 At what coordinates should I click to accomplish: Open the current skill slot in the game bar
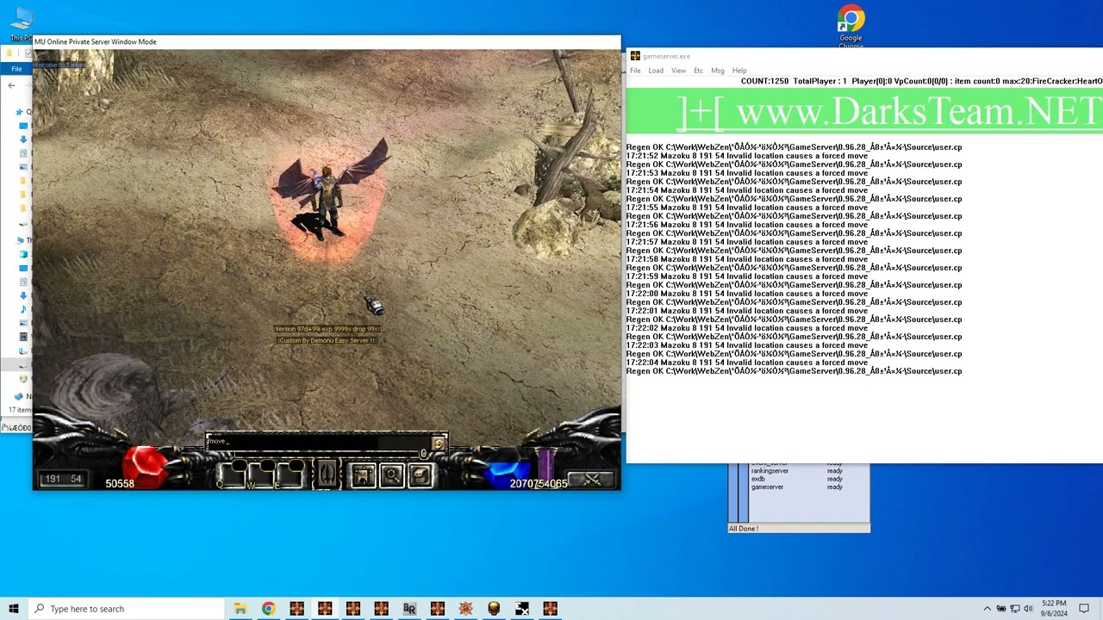tap(326, 474)
